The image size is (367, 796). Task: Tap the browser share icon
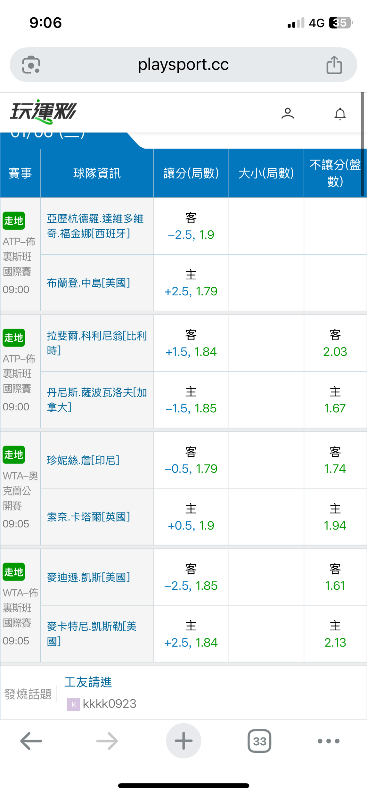click(x=334, y=65)
